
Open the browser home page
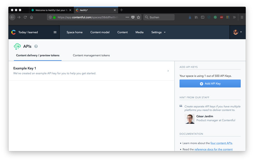pos(31,17)
